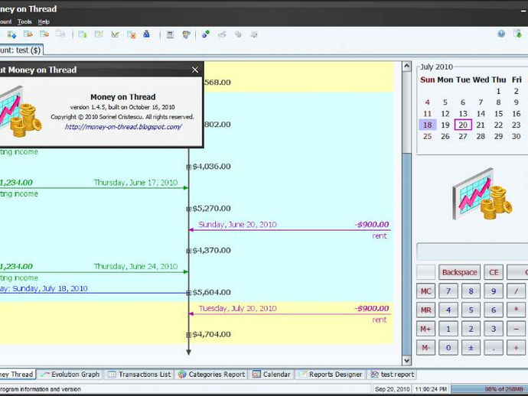Close the About Money on Thread dialog
This screenshot has width=528, height=396.
coord(195,70)
